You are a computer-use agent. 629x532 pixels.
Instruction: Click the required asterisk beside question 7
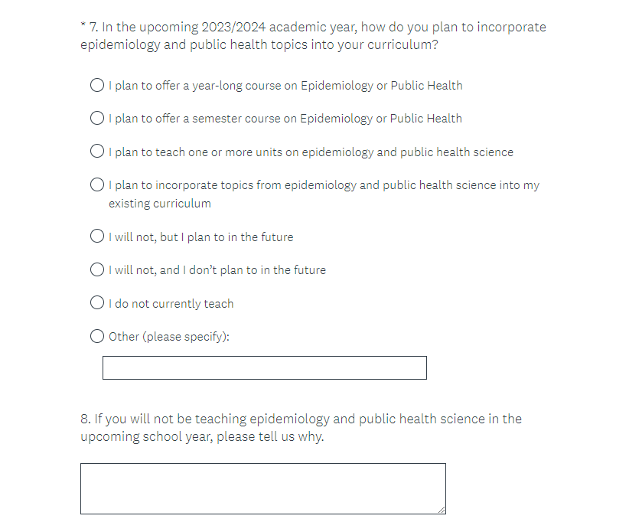click(x=83, y=27)
